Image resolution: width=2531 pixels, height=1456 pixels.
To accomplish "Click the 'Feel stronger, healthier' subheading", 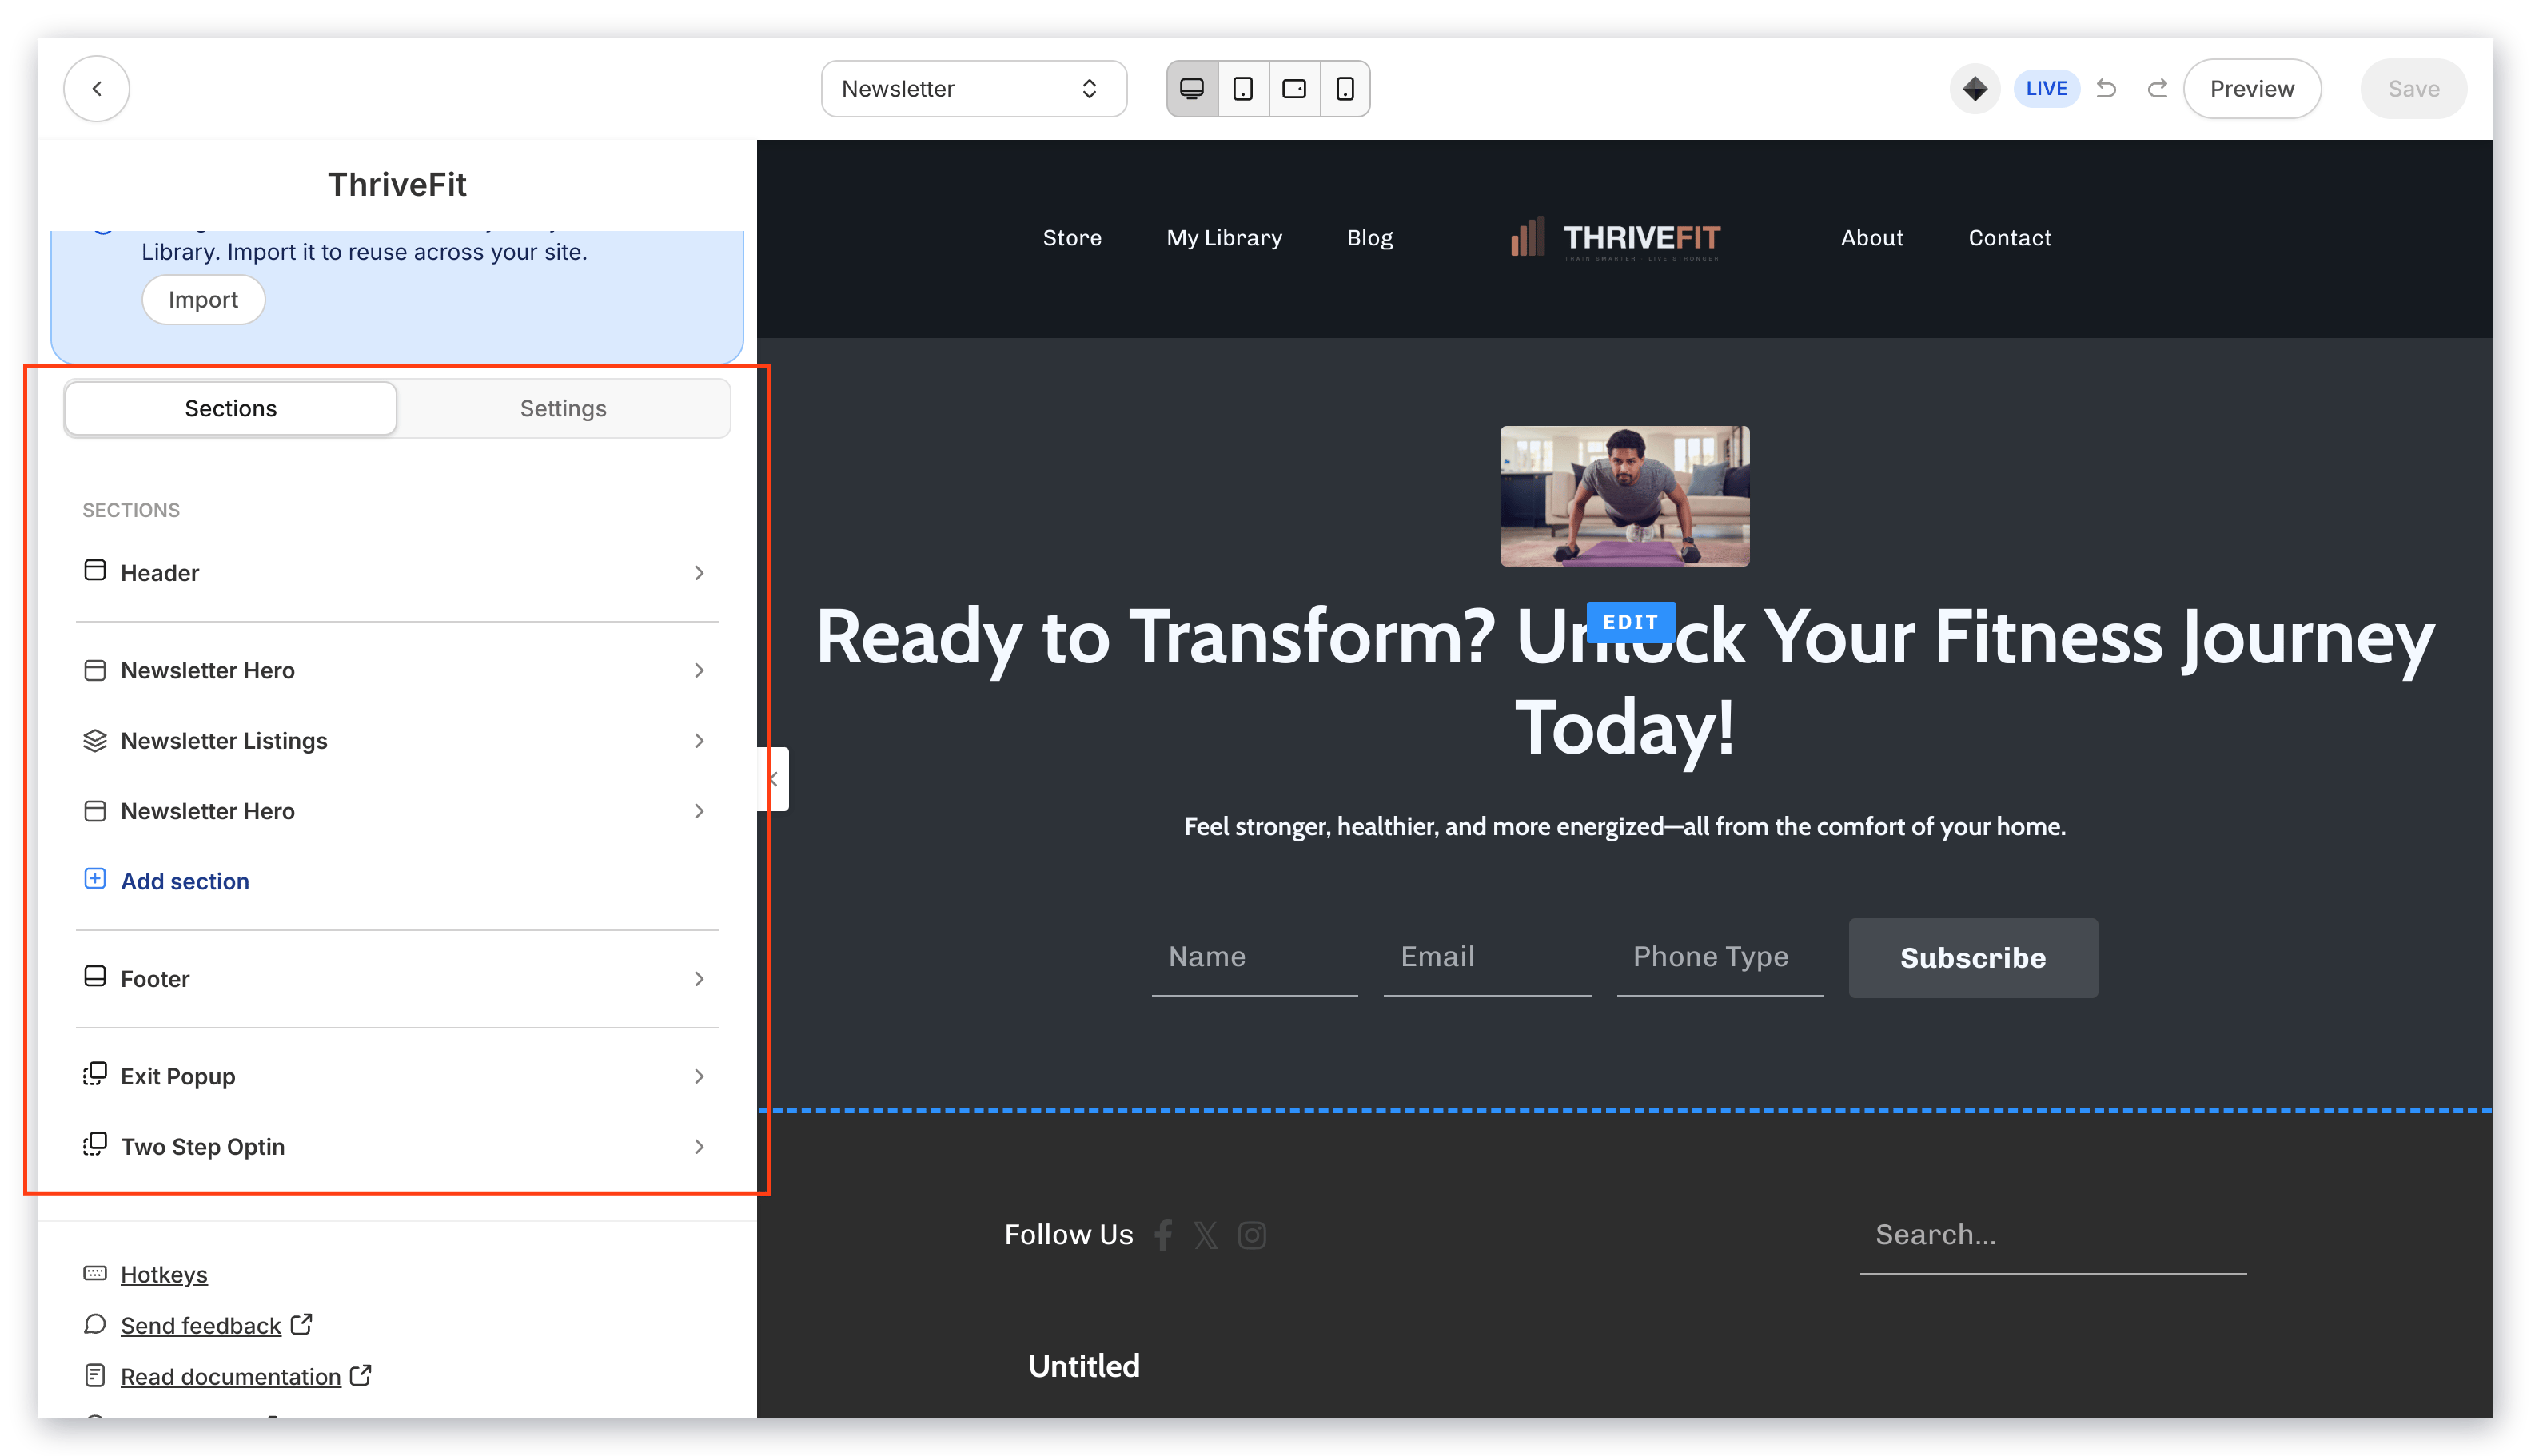I will click(1624, 826).
